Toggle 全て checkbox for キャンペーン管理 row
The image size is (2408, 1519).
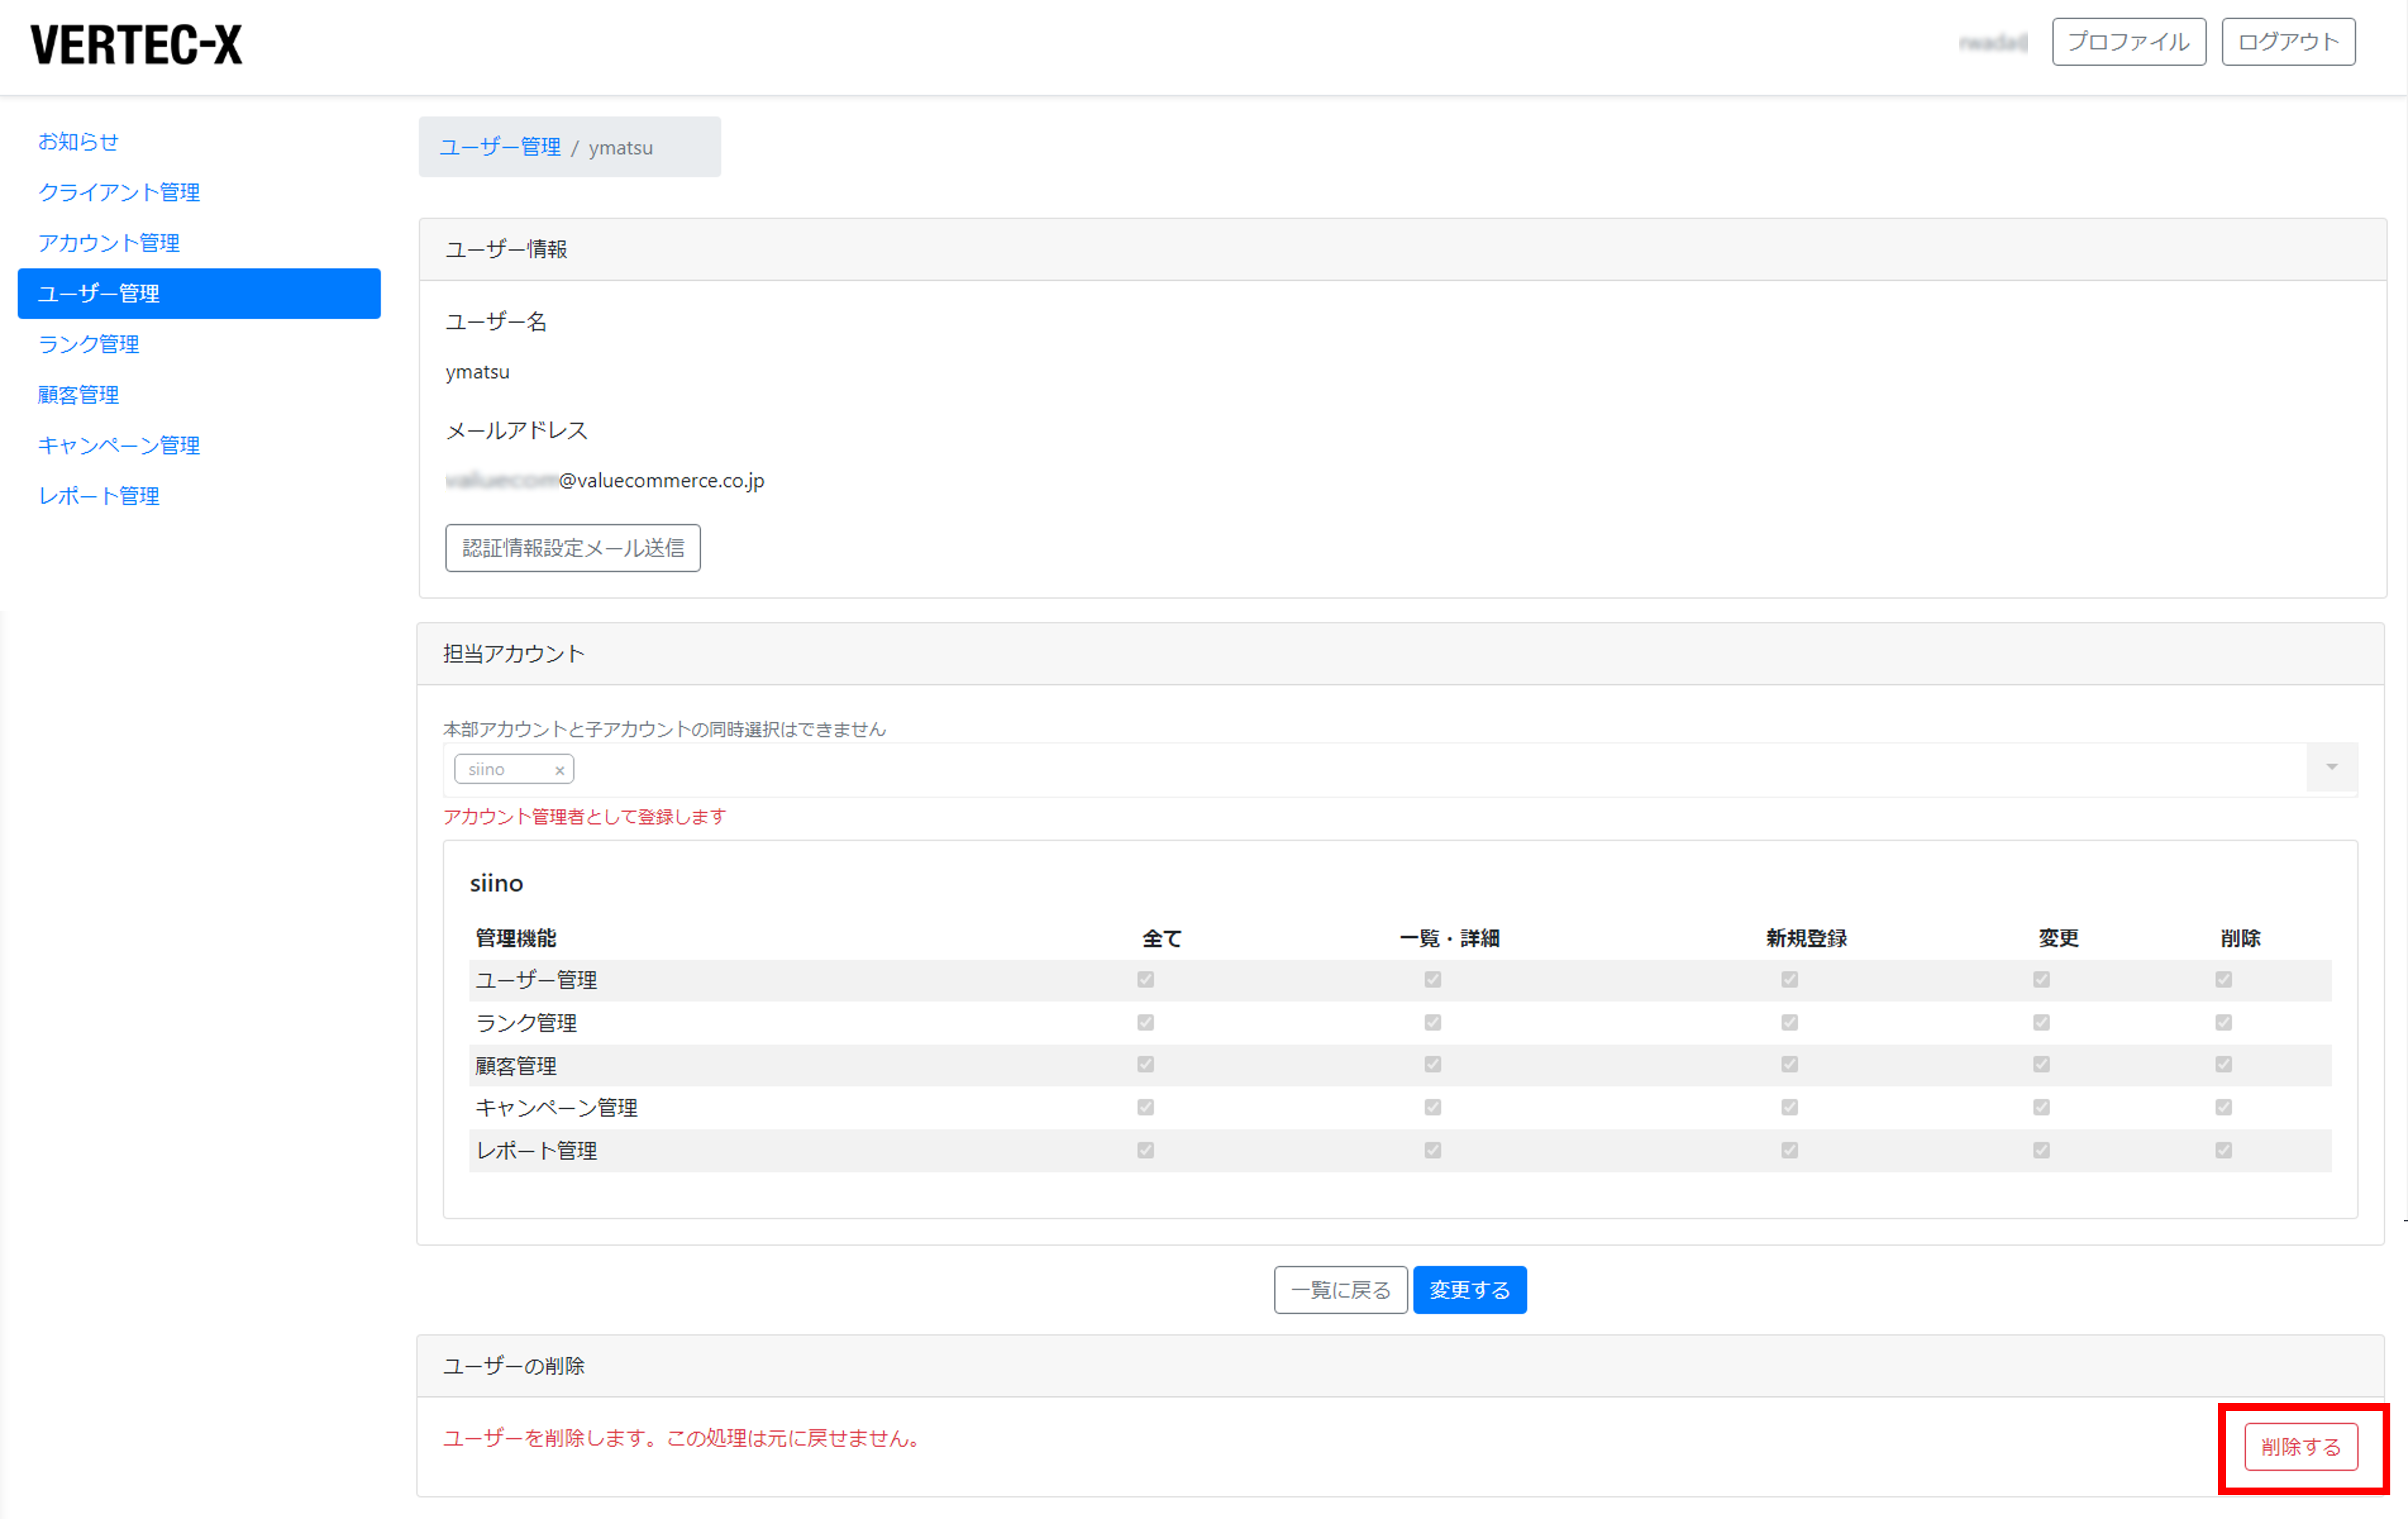(1145, 1107)
